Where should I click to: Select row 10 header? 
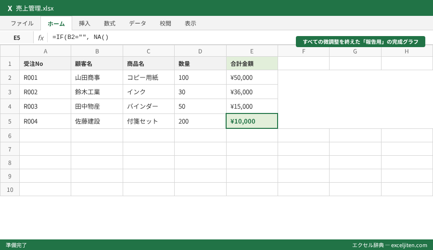(x=10, y=189)
